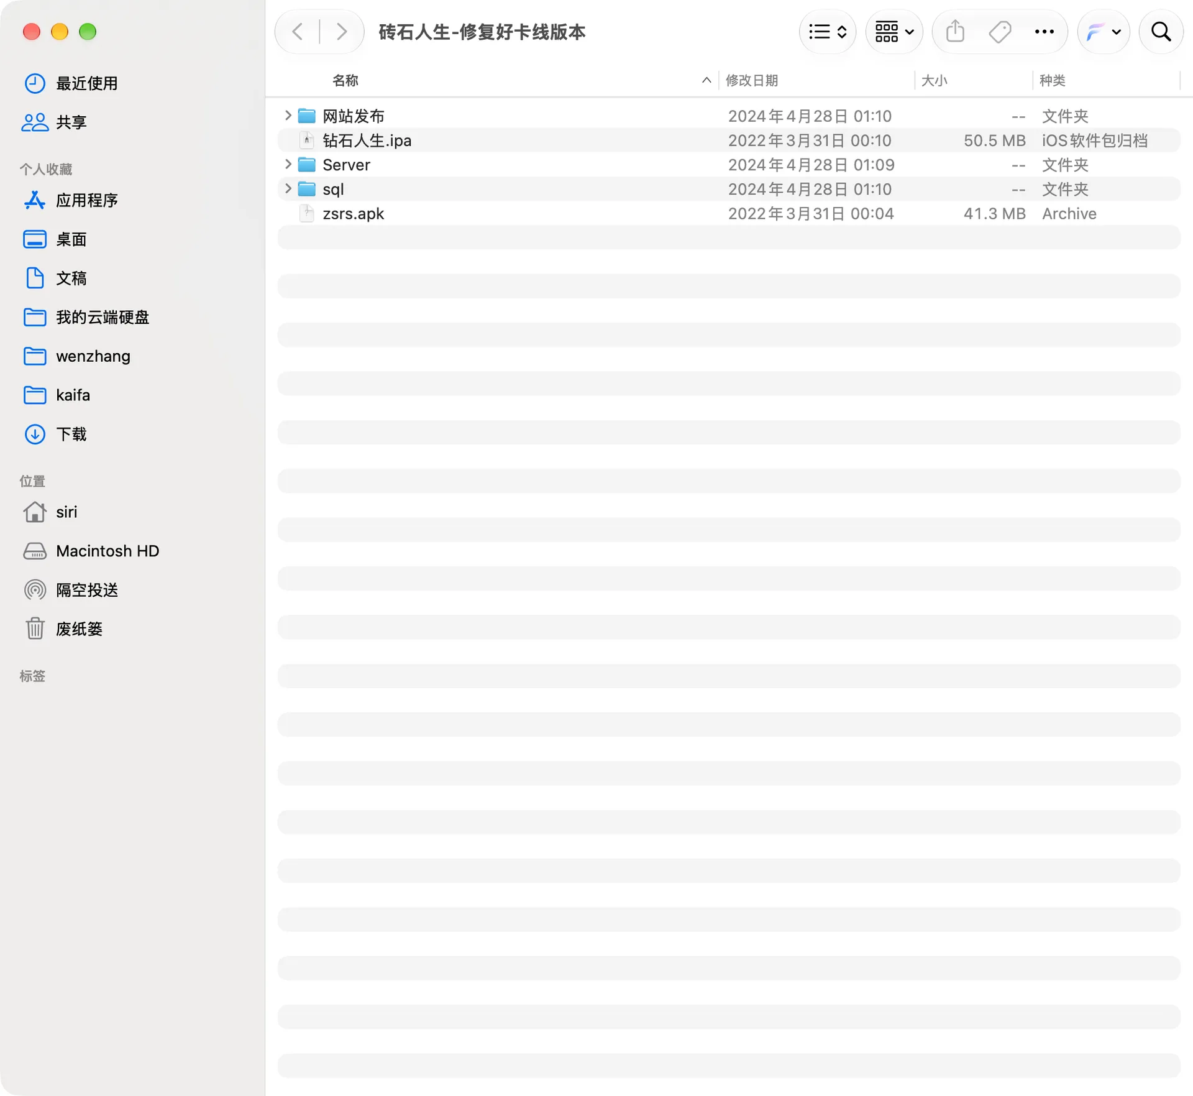Image resolution: width=1193 pixels, height=1096 pixels.
Task: Select the 网站发布 folder icon
Action: pyautogui.click(x=306, y=116)
